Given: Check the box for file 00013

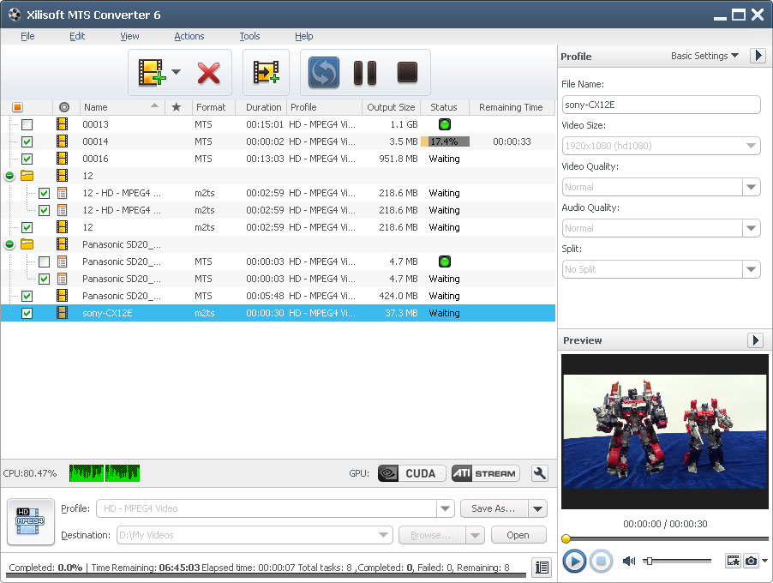Looking at the screenshot, I should point(27,124).
